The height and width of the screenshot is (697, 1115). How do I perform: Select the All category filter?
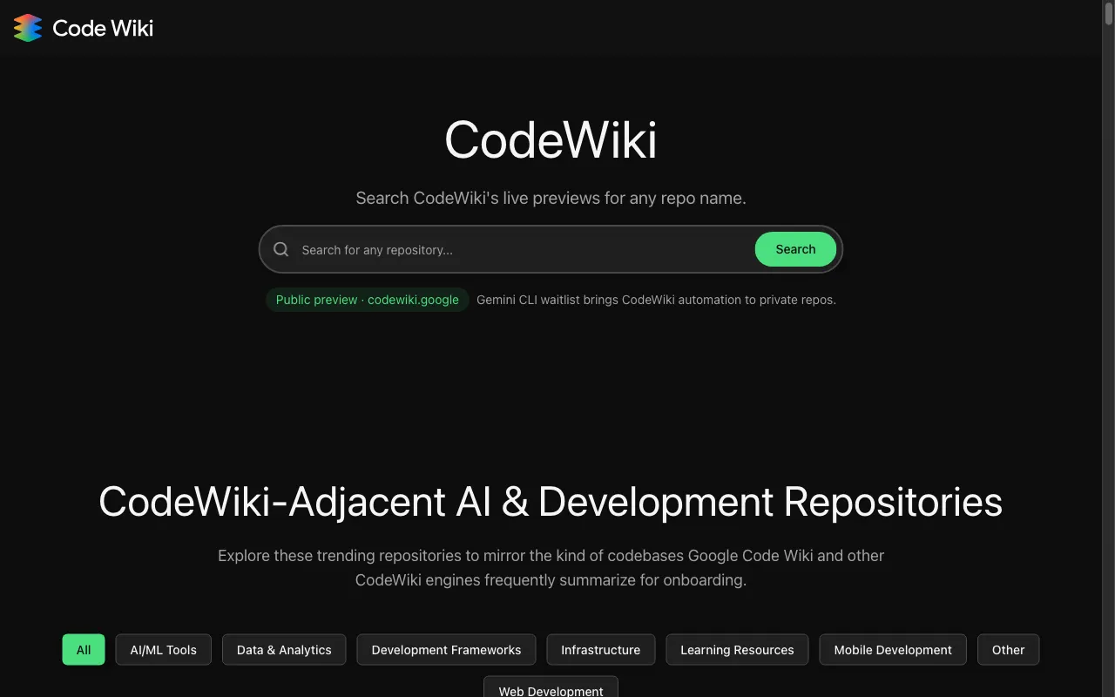tap(84, 650)
